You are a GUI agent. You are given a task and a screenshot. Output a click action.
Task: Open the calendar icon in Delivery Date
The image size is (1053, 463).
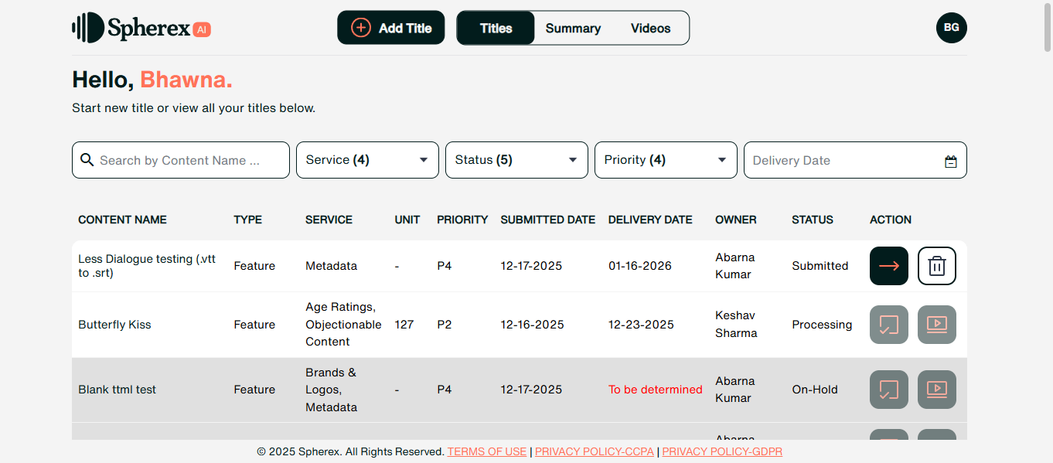[x=950, y=162]
